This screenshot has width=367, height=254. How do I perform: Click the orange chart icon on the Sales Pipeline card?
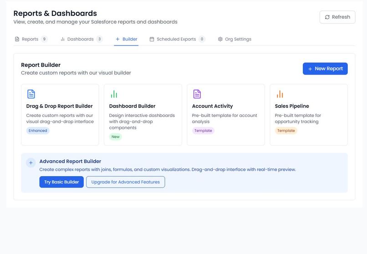coord(280,94)
